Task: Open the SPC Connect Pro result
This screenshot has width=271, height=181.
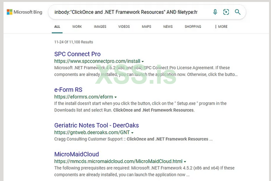Action: click(77, 54)
